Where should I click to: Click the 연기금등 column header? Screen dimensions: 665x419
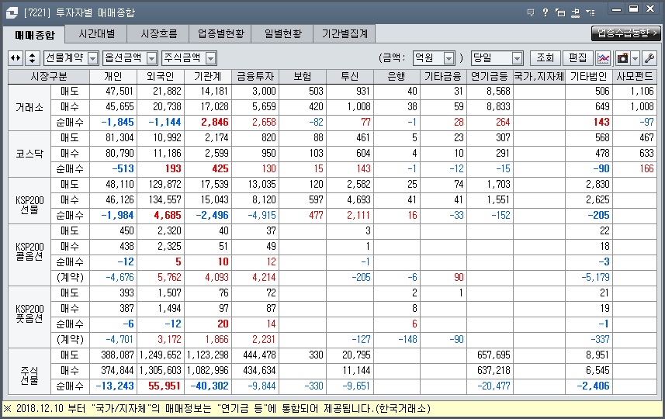coord(490,76)
